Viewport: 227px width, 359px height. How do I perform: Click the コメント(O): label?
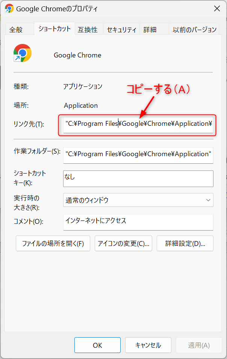tap(29, 221)
